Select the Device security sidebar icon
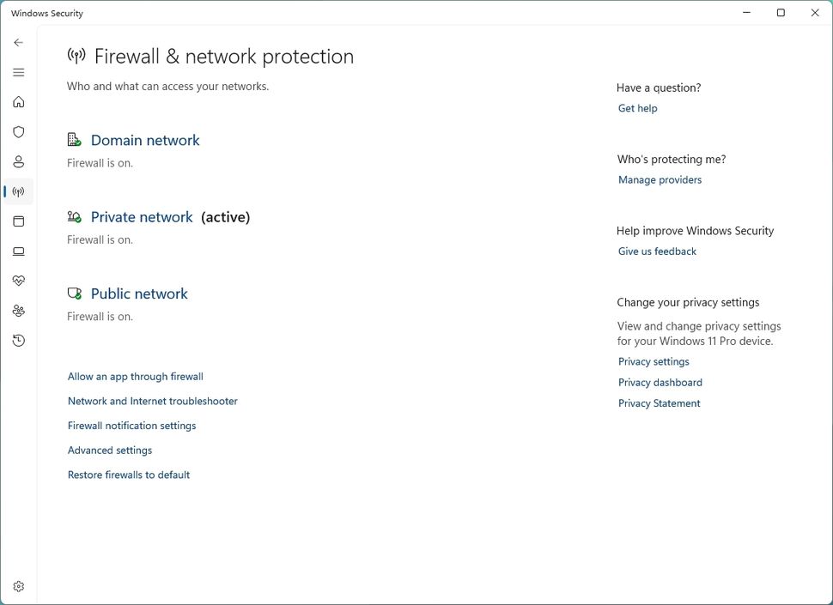Viewport: 833px width, 605px height. coord(18,251)
